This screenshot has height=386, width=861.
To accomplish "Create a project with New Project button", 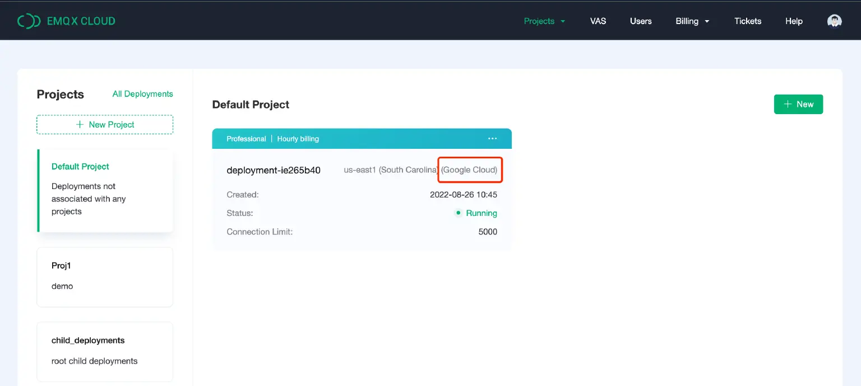I will pyautogui.click(x=105, y=125).
